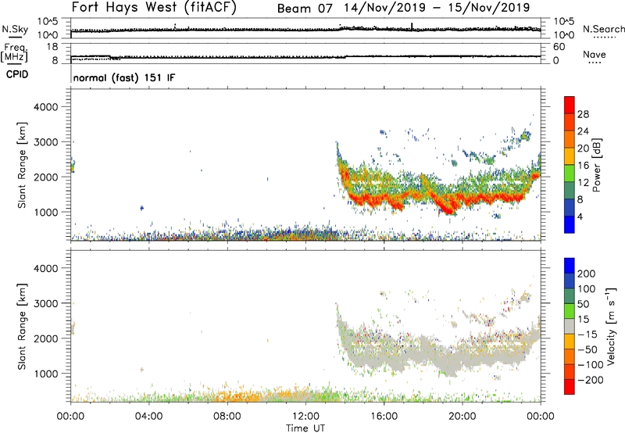Click the sky noise trace in the top panel
The image size is (625, 433).
305,30
